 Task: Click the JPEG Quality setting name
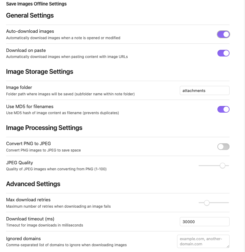19,163
